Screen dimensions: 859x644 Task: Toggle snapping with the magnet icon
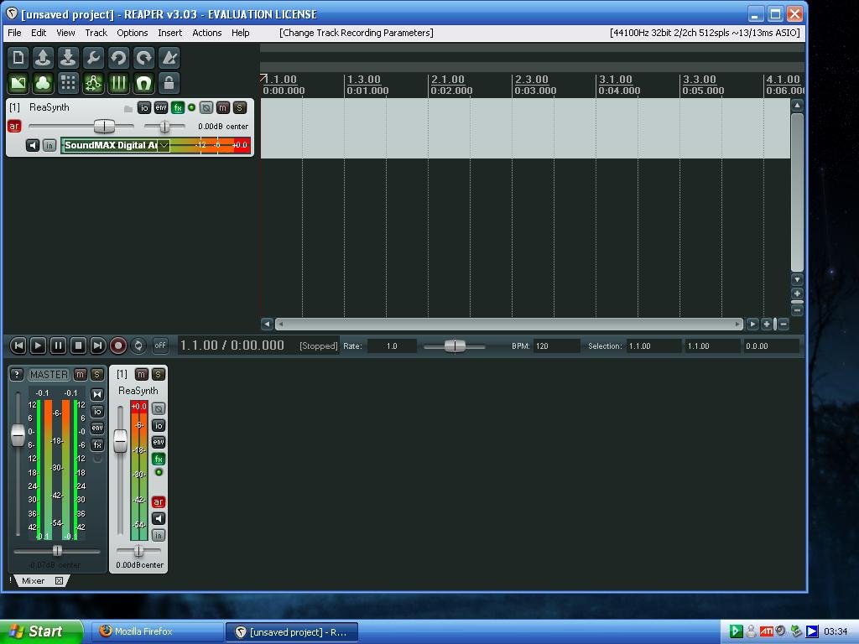point(143,83)
